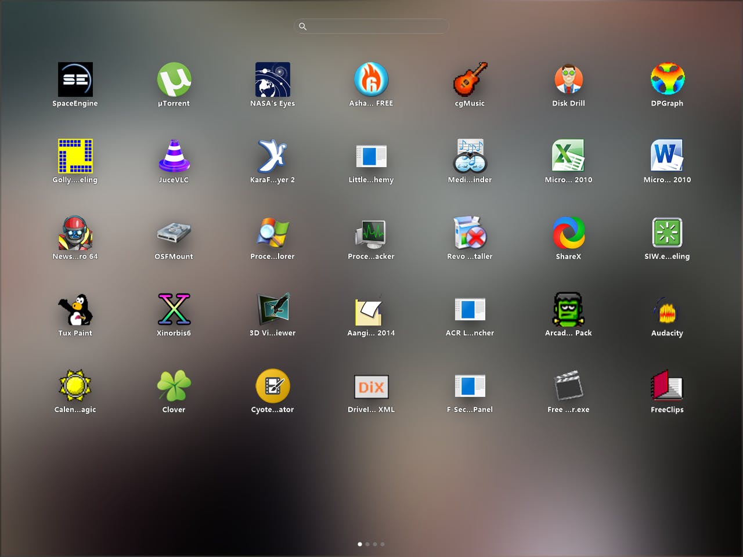Open the Golly...eling app

pos(75,156)
